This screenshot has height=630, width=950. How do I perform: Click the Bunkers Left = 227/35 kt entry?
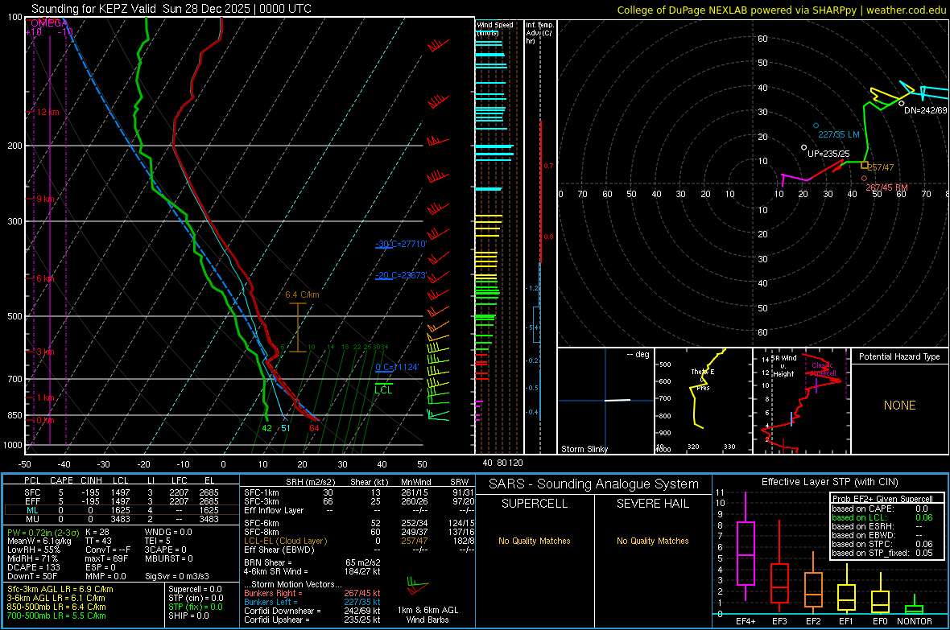312,602
